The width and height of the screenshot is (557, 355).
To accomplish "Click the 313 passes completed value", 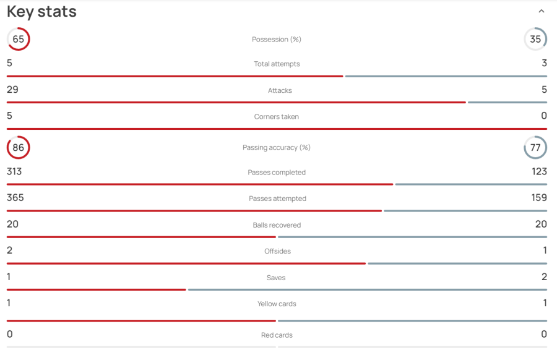I will coord(14,171).
